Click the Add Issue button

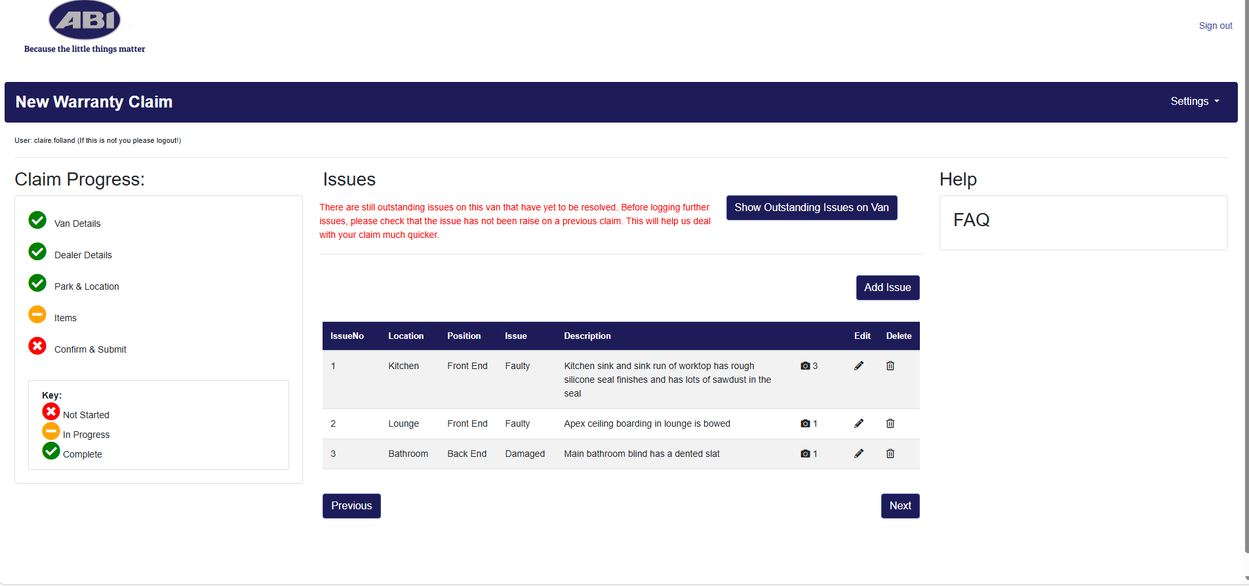pos(888,288)
